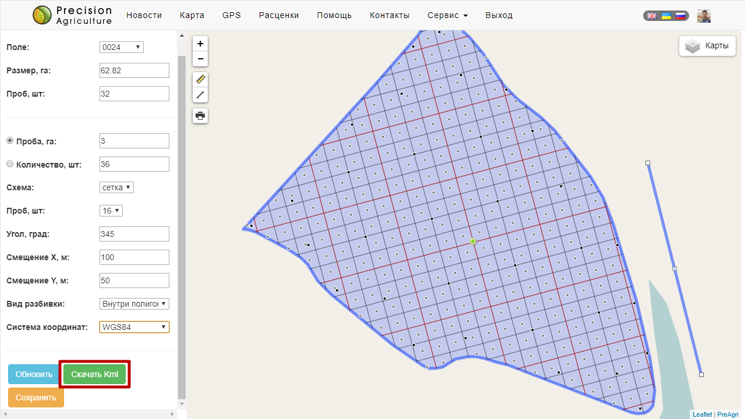Zoom out of the map

[200, 59]
